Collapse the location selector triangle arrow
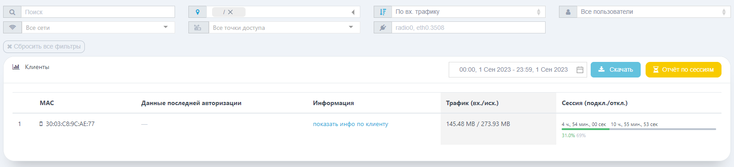The width and height of the screenshot is (734, 167). click(353, 12)
